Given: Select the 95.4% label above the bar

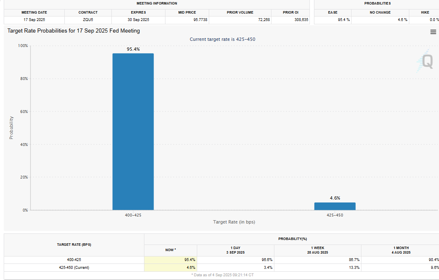Looking at the screenshot, I should (x=133, y=49).
